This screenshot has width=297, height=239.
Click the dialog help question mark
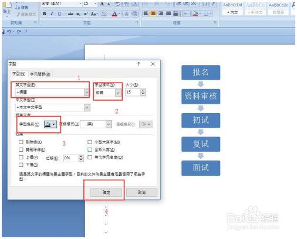139,64
